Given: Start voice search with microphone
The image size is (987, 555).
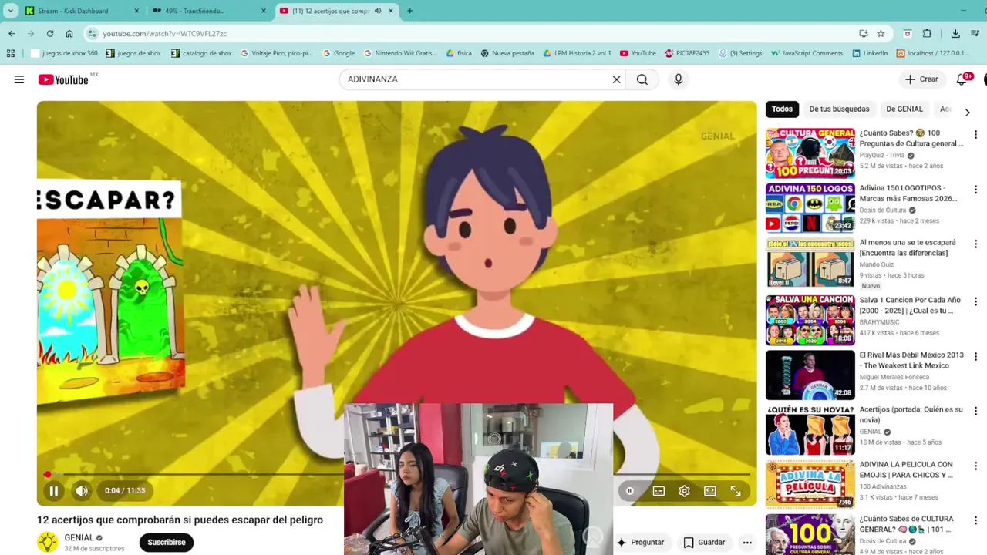Looking at the screenshot, I should (679, 79).
